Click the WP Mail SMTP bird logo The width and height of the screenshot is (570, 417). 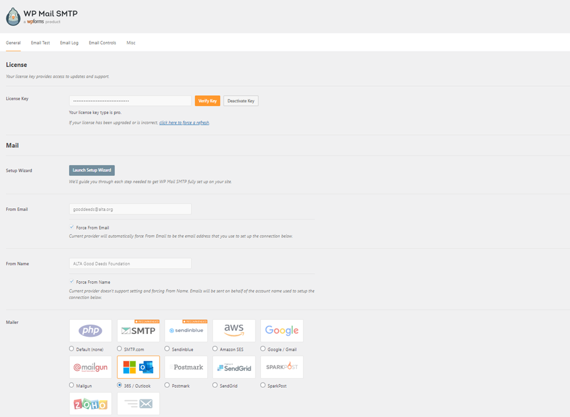click(x=13, y=17)
